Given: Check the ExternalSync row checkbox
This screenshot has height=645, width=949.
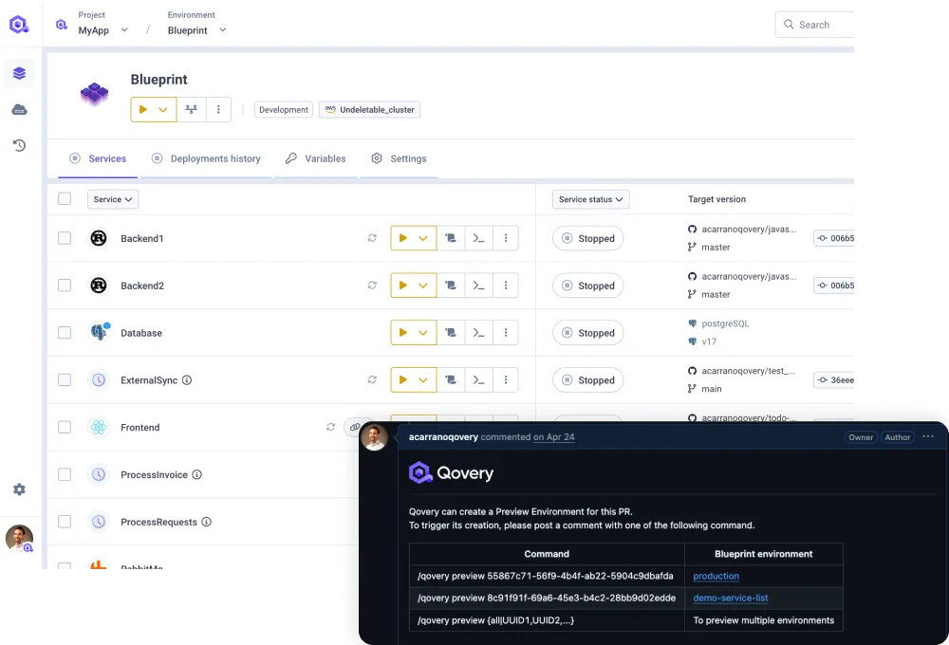Looking at the screenshot, I should point(65,379).
